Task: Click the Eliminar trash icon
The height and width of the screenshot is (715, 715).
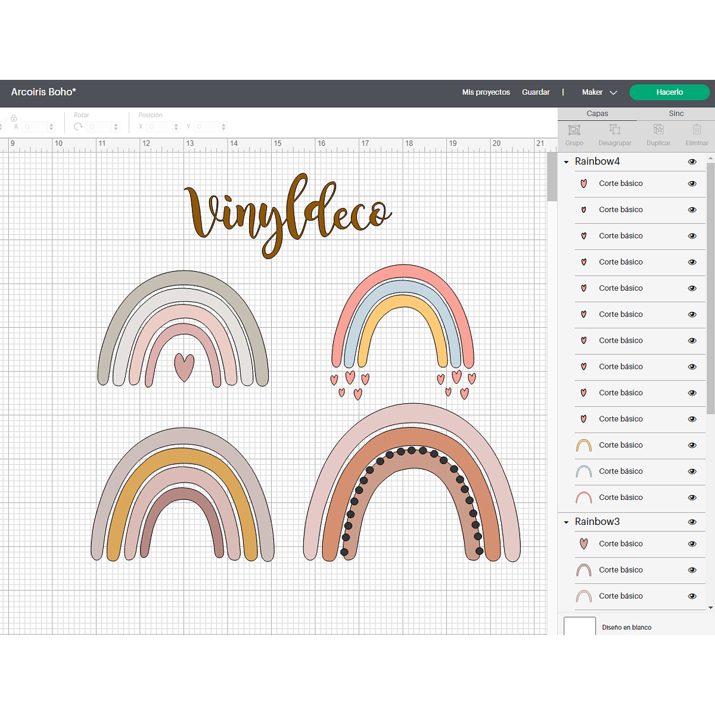Action: pos(697,130)
